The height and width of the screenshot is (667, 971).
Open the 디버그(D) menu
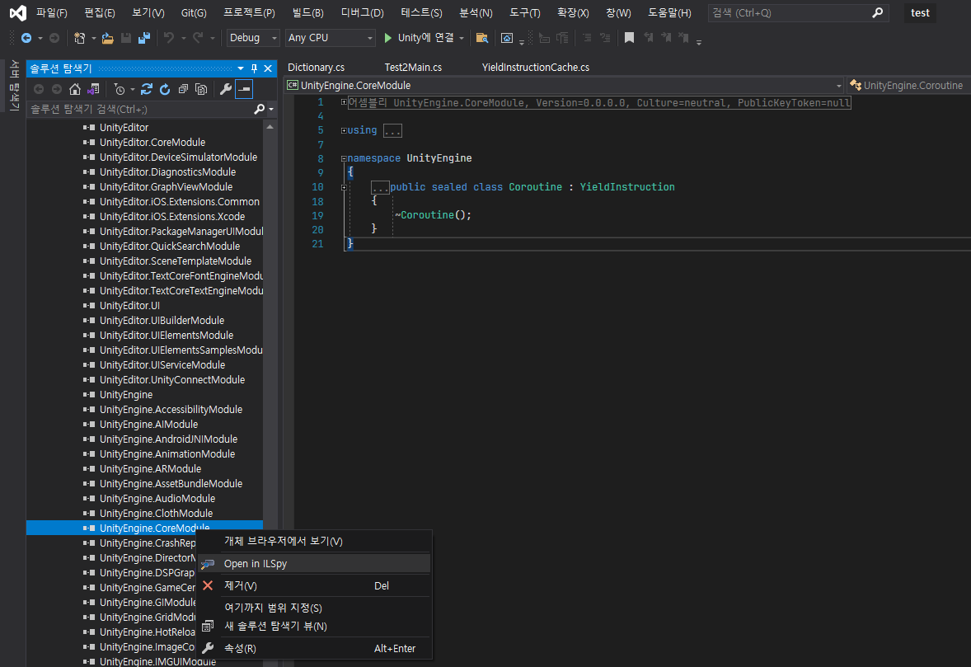(x=362, y=12)
